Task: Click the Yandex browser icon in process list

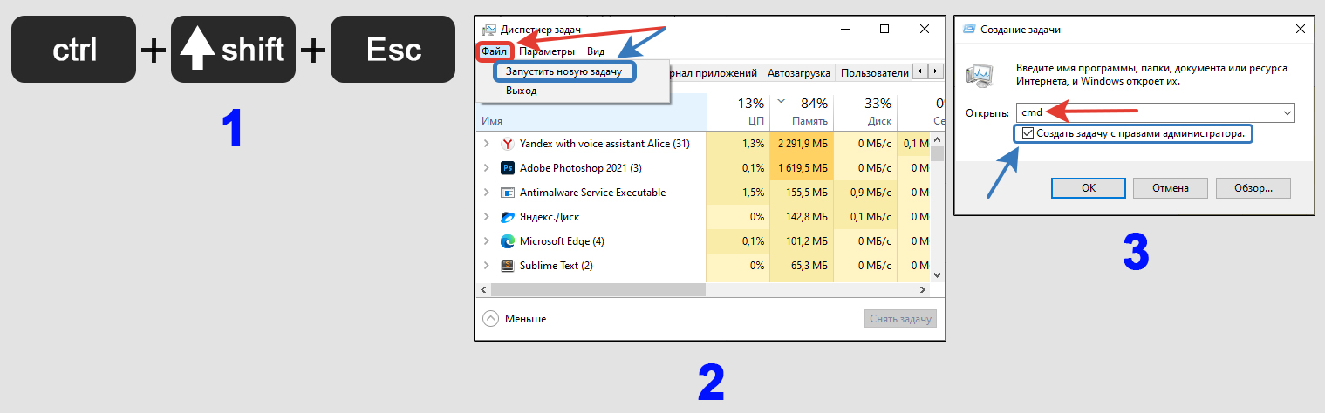Action: coord(508,144)
